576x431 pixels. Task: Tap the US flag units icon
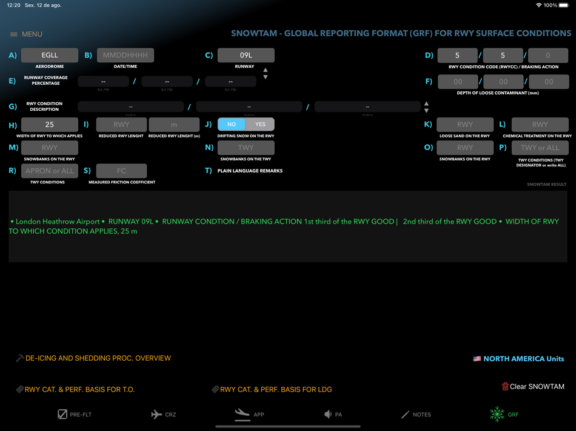(477, 359)
